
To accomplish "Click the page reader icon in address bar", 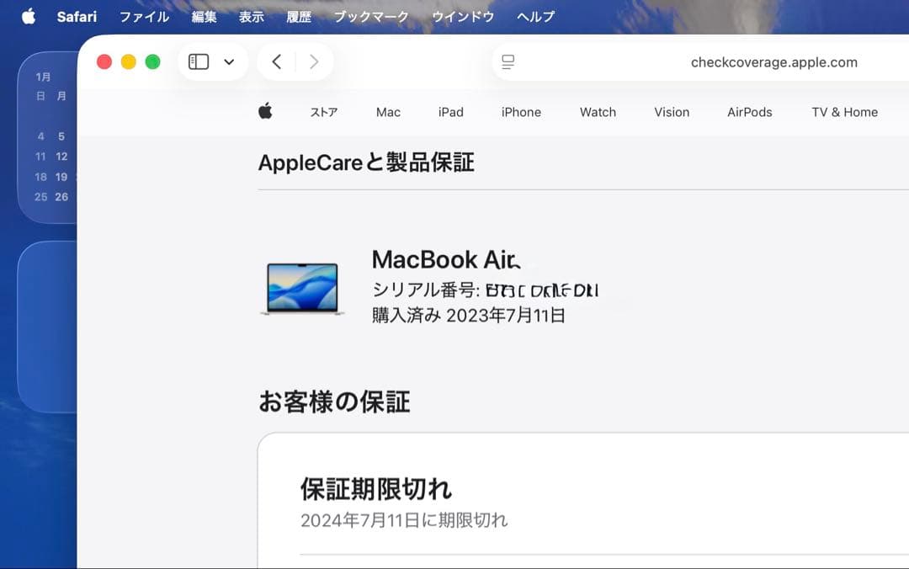I will click(508, 61).
